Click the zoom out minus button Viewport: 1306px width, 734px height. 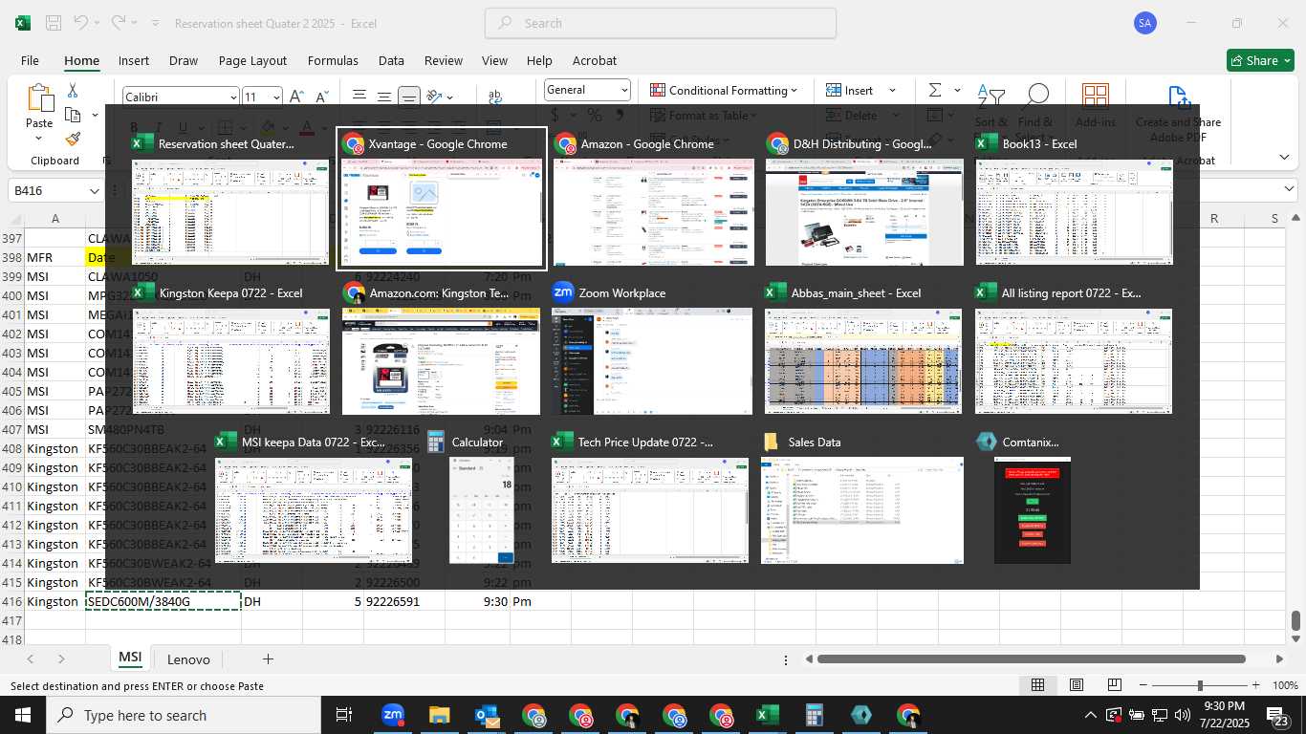[1143, 685]
